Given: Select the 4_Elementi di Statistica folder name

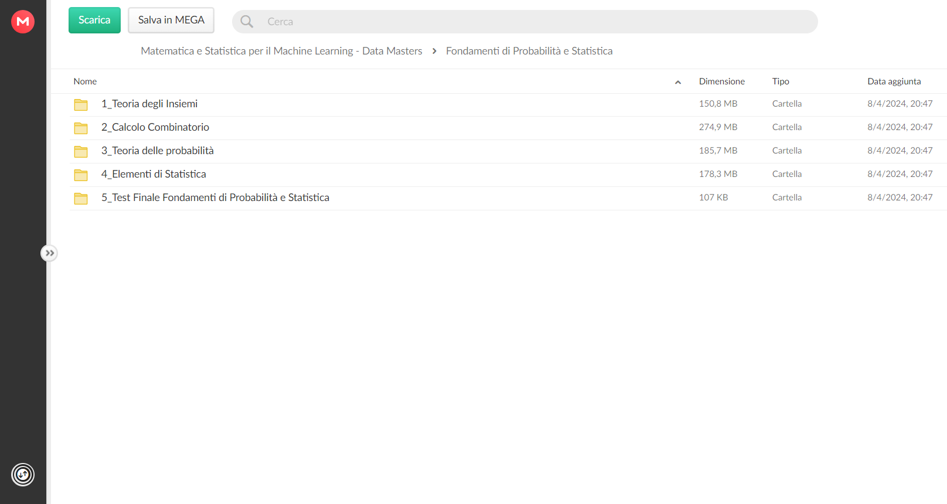Looking at the screenshot, I should (154, 174).
